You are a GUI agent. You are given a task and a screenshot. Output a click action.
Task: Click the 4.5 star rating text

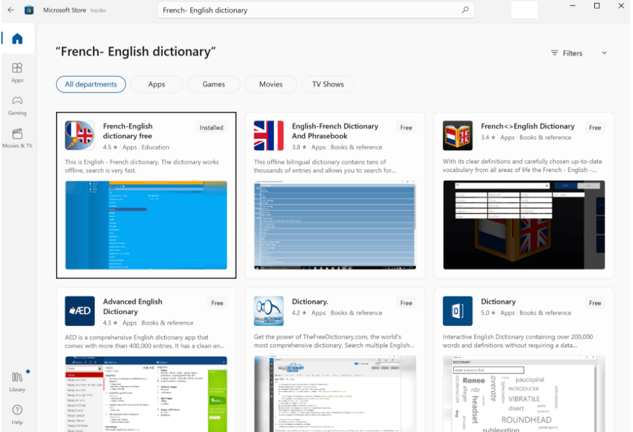coord(110,147)
